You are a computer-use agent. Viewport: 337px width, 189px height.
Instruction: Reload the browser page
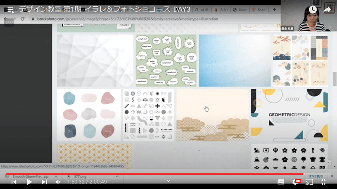tap(23, 19)
